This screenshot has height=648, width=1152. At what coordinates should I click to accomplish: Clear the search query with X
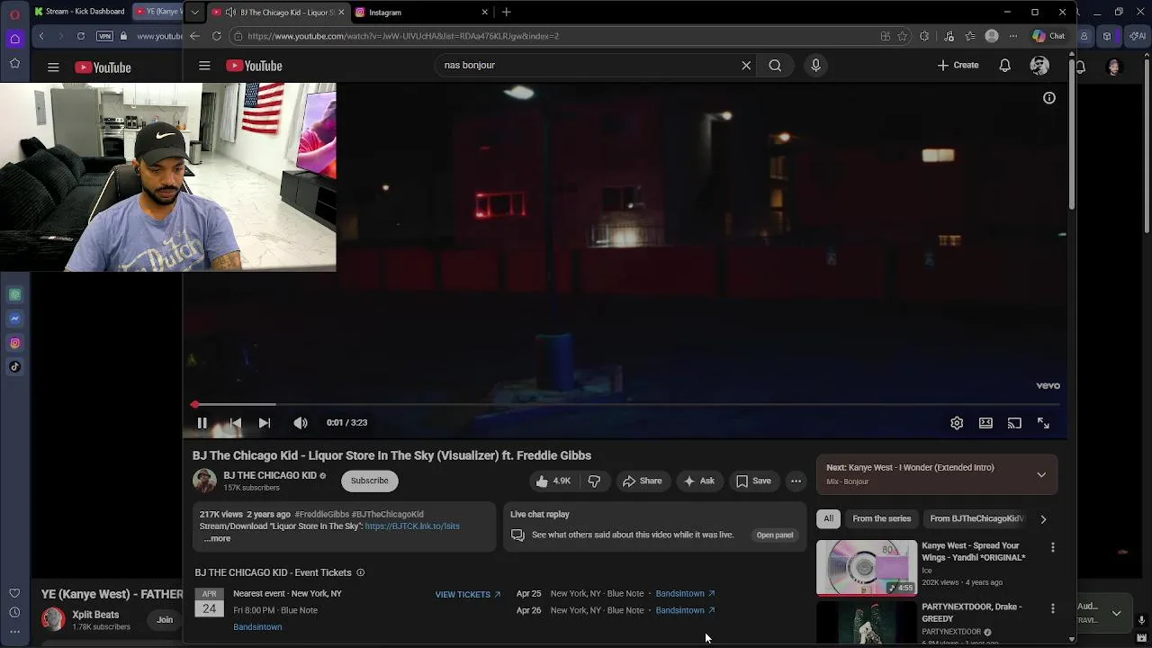pyautogui.click(x=746, y=65)
